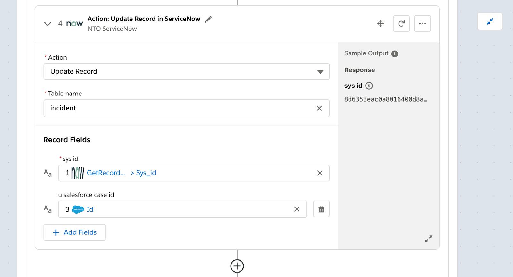
Task: Click the step title Action: Update Record in ServiceNow
Action: click(x=144, y=19)
